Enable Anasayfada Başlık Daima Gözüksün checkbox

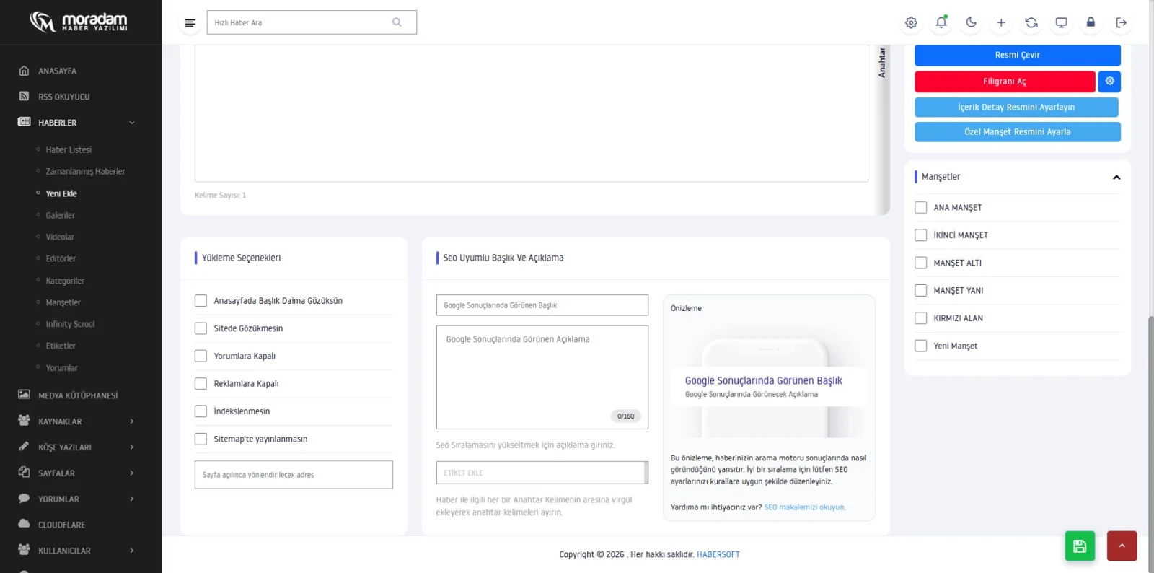[x=201, y=301]
